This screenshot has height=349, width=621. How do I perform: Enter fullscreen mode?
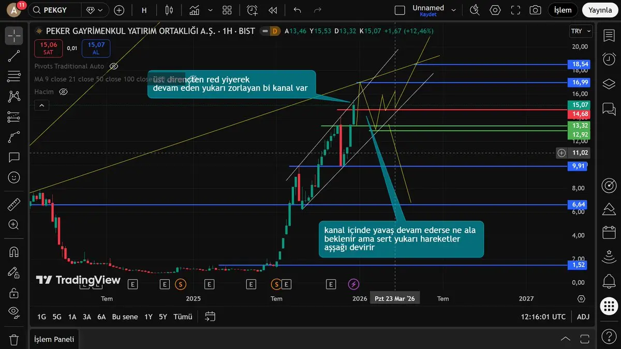tap(515, 10)
